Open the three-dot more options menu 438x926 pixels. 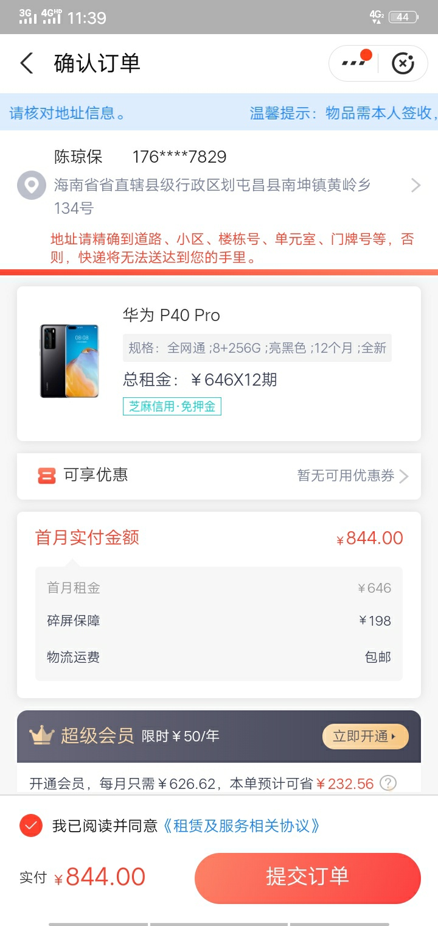(x=354, y=63)
